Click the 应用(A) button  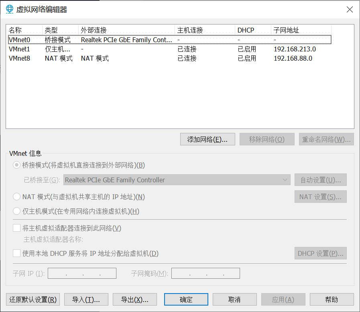pyautogui.click(x=283, y=300)
